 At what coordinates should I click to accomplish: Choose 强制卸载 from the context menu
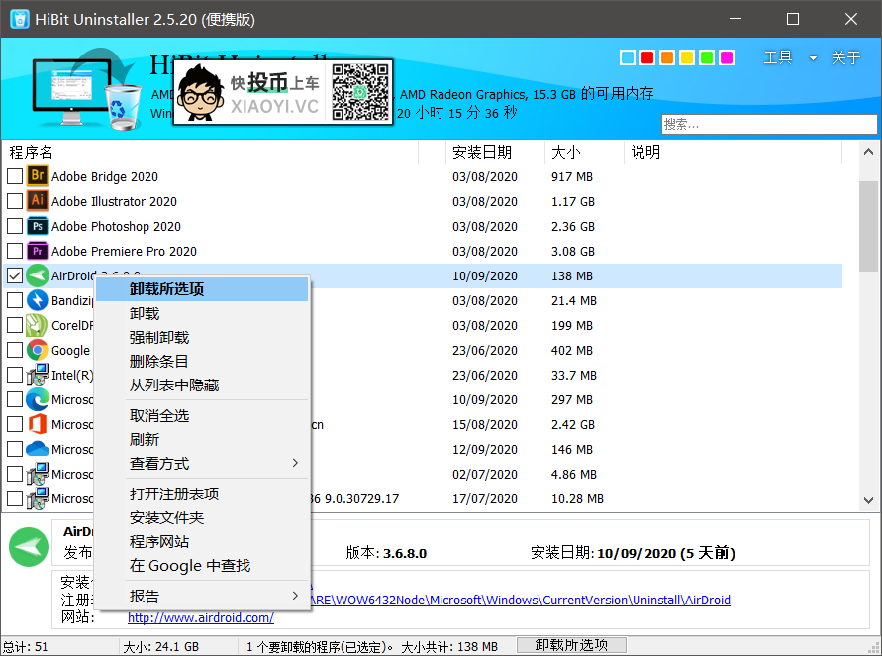[x=158, y=337]
